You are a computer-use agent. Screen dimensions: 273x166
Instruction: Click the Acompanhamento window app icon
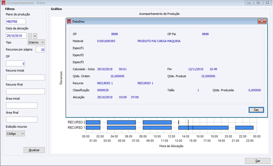pyautogui.click(x=4, y=3)
